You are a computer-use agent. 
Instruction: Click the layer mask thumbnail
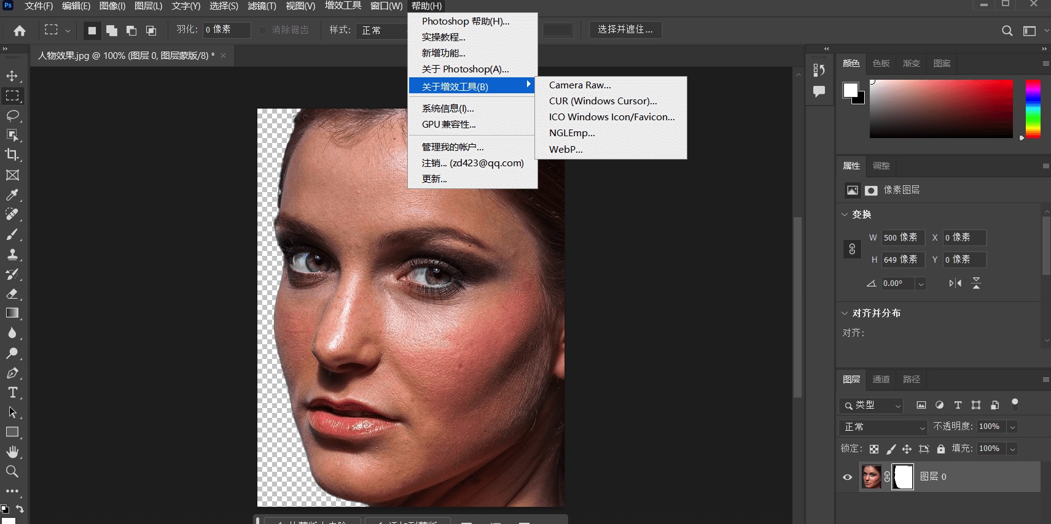(x=902, y=477)
